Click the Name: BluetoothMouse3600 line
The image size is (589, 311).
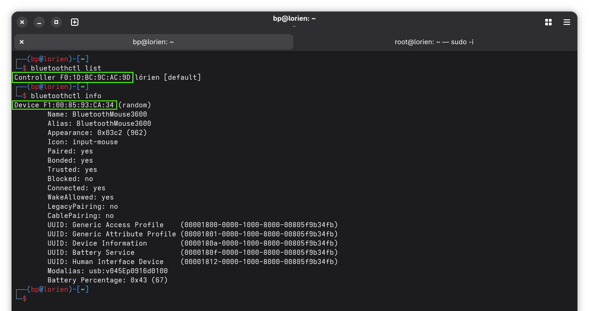[97, 114]
